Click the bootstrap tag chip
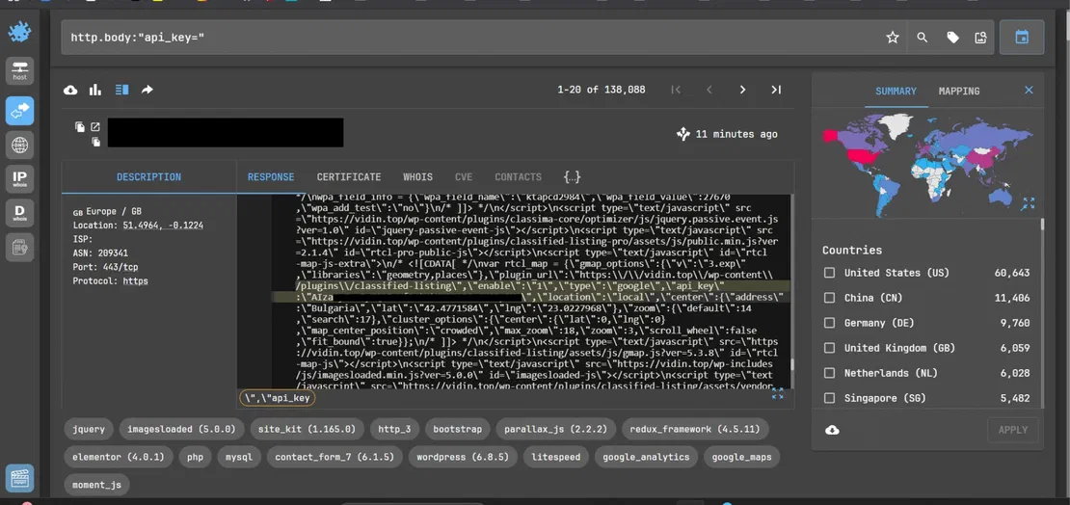 tap(457, 429)
